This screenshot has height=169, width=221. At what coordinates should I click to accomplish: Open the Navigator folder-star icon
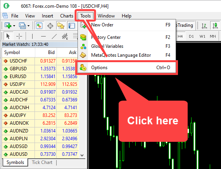[x=61, y=26]
